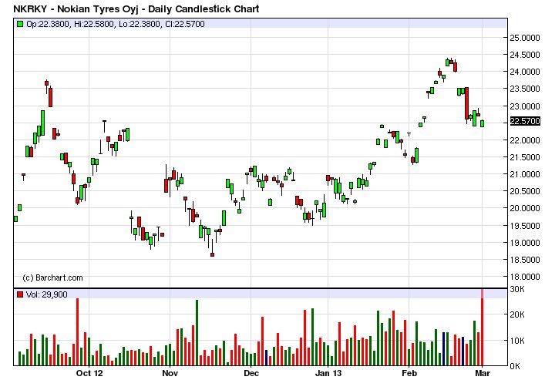Viewport: 545px width, 380px height.
Task: Click the tall green volume bar in mid-November
Action: [x=197, y=333]
